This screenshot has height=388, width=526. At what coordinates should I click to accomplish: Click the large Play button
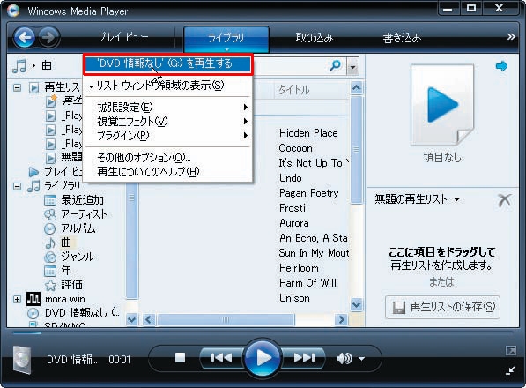click(x=263, y=358)
